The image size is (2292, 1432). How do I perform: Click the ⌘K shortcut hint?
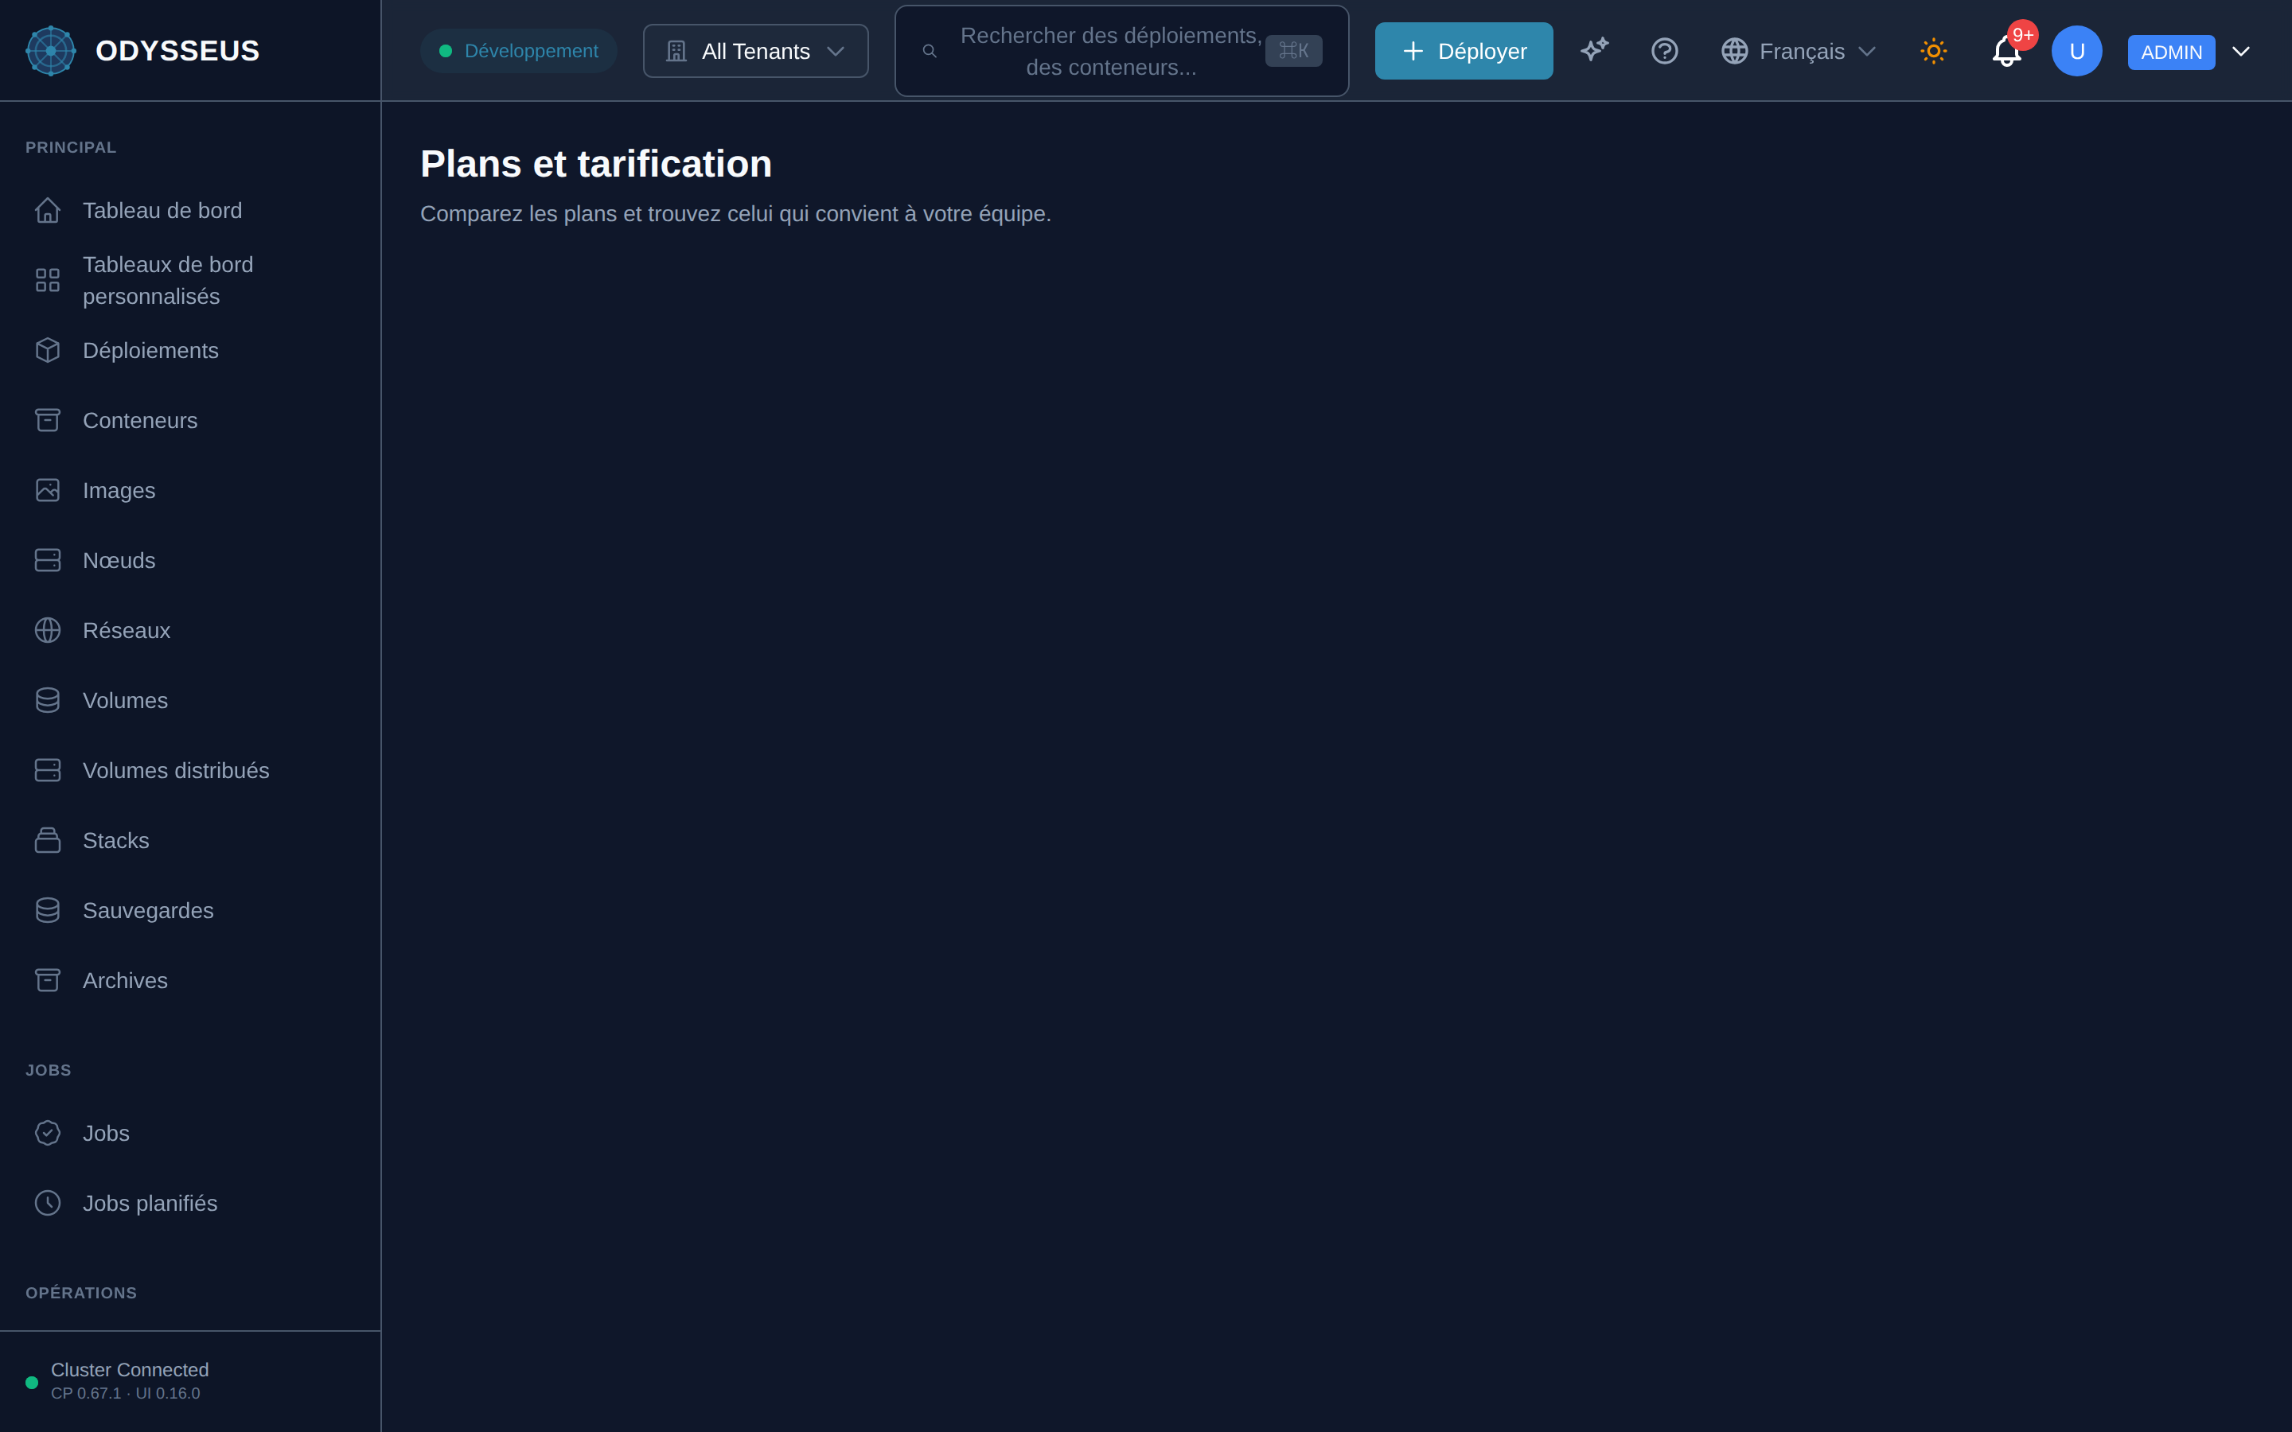click(x=1292, y=51)
